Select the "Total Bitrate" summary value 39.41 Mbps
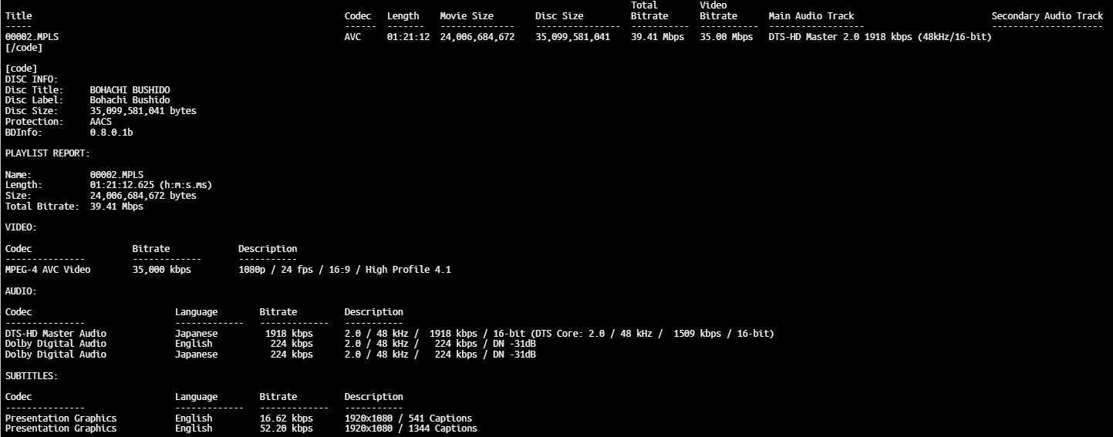1113x437 pixels. tap(649, 37)
